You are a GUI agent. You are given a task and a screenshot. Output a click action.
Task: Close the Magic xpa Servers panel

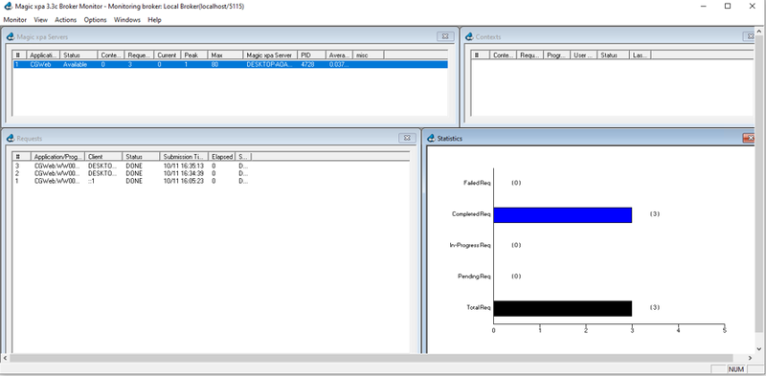click(445, 36)
